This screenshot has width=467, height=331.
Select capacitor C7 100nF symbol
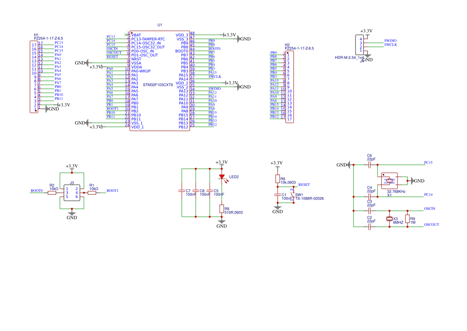click(x=182, y=191)
